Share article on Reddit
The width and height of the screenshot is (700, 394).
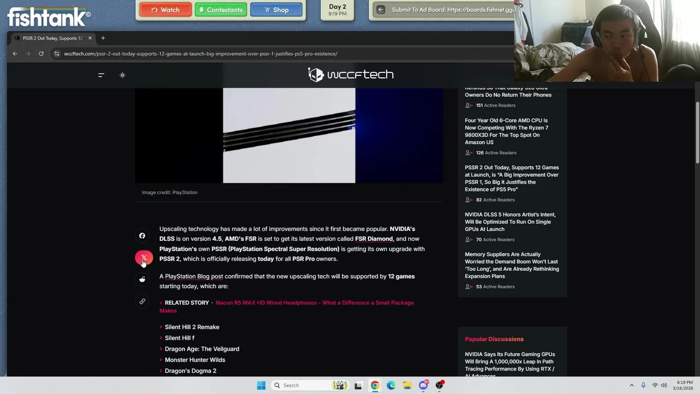coord(142,280)
